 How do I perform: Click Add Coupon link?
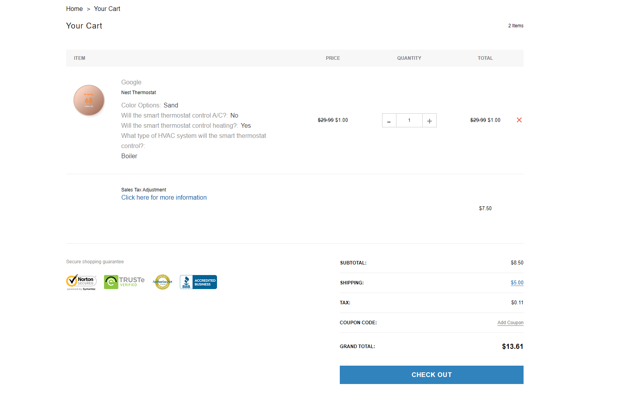click(510, 323)
